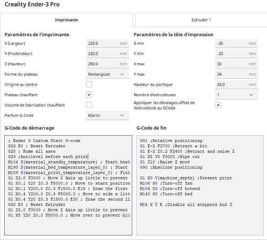Edit the X max value field
267x240 pixels.
pyautogui.click(x=236, y=64)
